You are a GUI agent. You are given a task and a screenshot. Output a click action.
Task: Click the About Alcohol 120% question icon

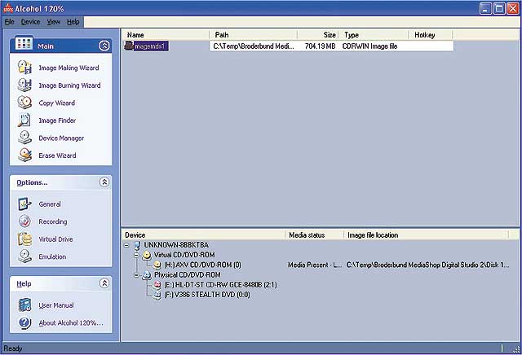(24, 322)
